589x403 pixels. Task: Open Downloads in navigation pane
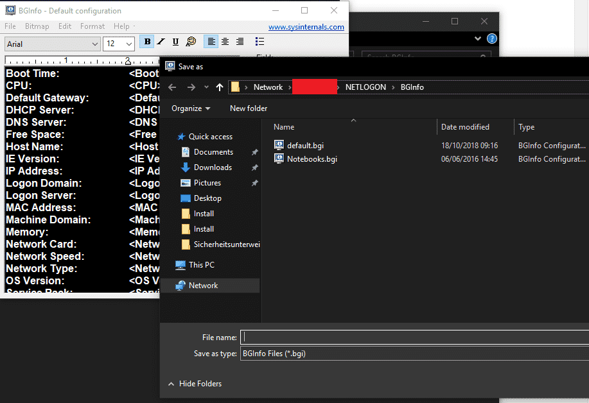tap(213, 167)
